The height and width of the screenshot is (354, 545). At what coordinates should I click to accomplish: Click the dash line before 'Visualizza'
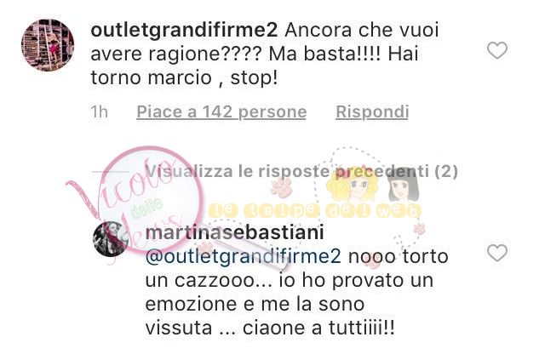(x=111, y=172)
